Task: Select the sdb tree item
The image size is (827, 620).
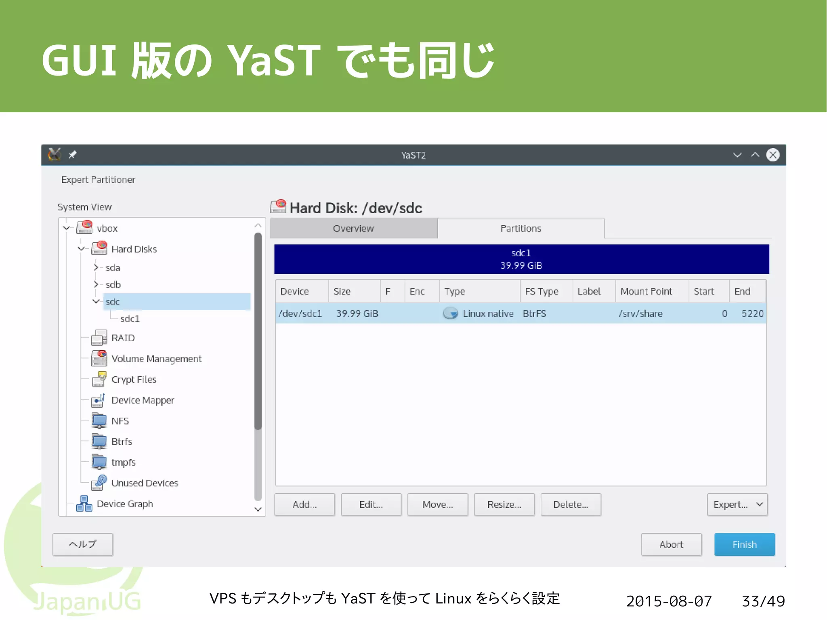Action: point(113,284)
